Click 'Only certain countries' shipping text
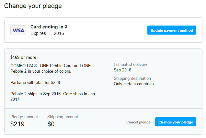206x138 pixels. (134, 84)
